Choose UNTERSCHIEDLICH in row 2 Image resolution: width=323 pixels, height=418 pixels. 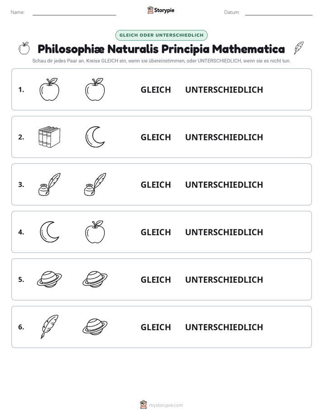tap(224, 137)
